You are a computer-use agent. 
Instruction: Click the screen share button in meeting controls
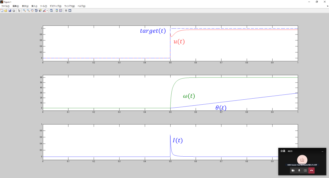coord(305,170)
